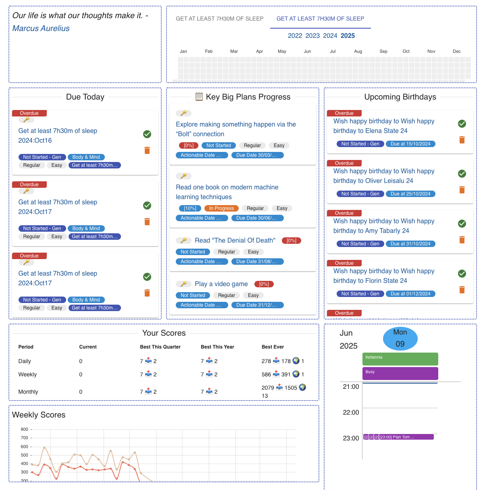Delete the sleep task 2024:Oct16
Viewport: 483px width, 490px height.
click(147, 150)
